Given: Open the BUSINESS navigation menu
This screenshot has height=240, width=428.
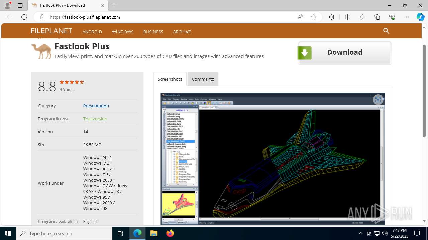Looking at the screenshot, I should pyautogui.click(x=153, y=32).
